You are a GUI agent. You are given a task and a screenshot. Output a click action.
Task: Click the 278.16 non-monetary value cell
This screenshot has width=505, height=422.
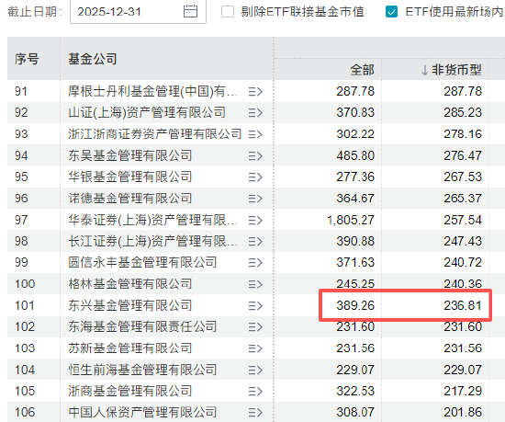(463, 134)
